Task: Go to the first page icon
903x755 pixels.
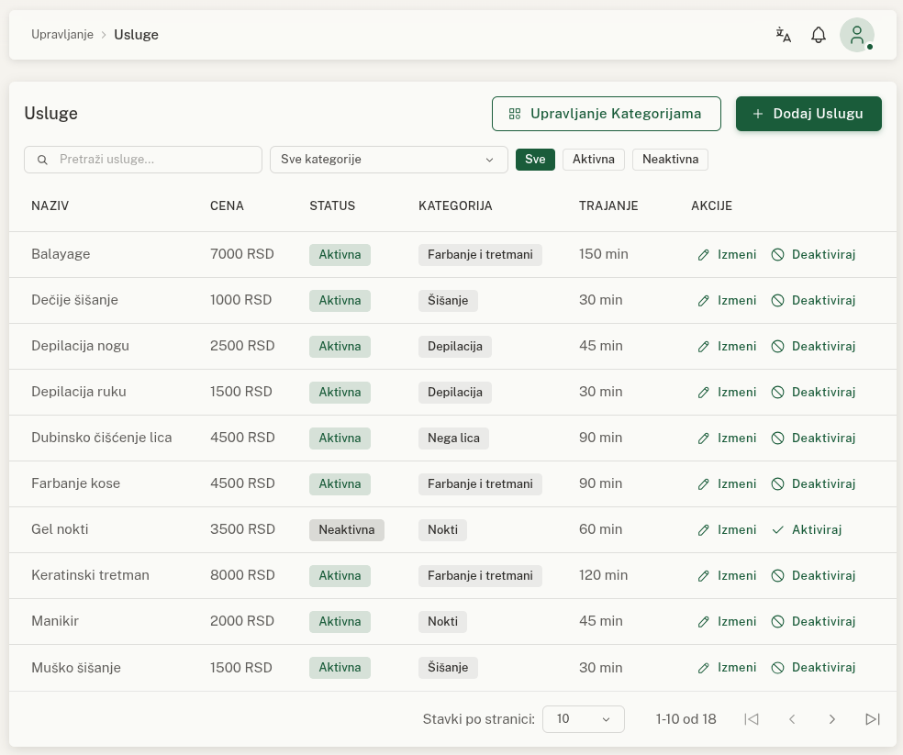Action: (x=752, y=719)
